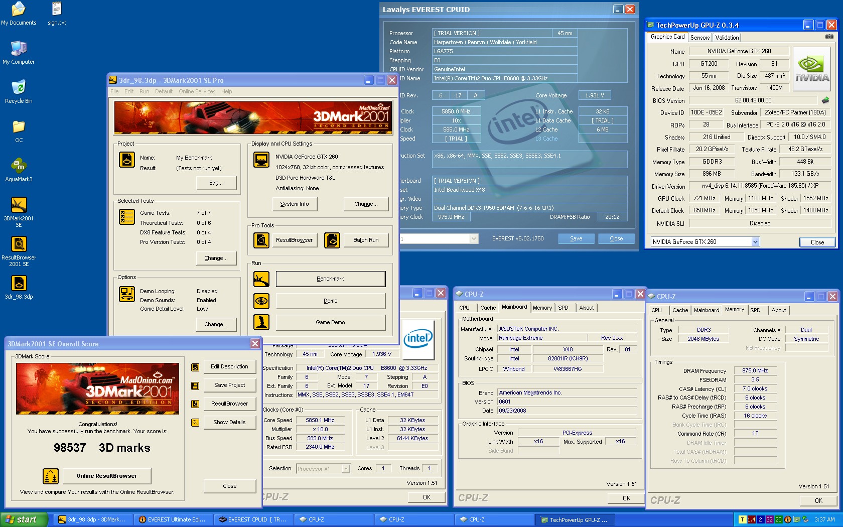Click the Batch Run icon
The height and width of the screenshot is (527, 843).
point(332,240)
